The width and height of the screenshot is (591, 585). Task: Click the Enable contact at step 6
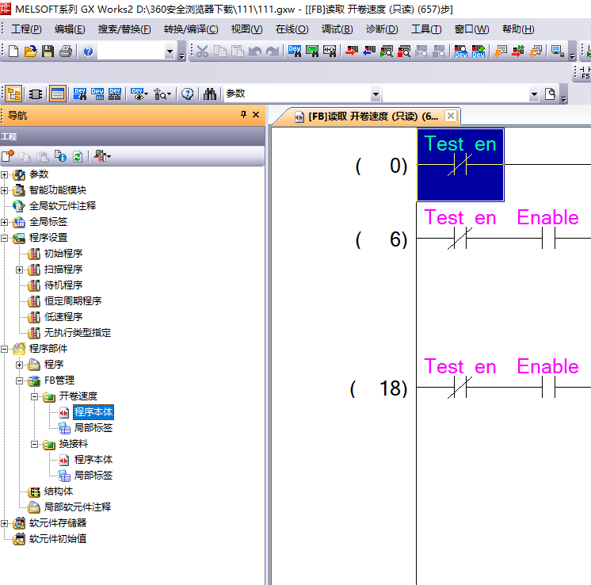pyautogui.click(x=547, y=239)
